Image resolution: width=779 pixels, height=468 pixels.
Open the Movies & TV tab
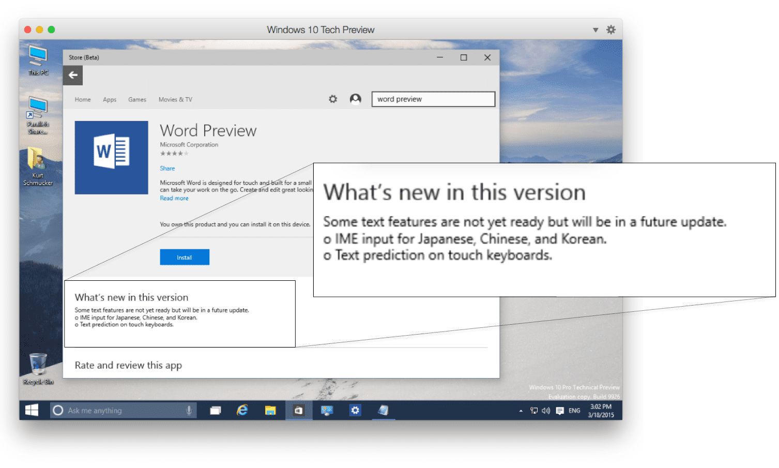point(175,99)
